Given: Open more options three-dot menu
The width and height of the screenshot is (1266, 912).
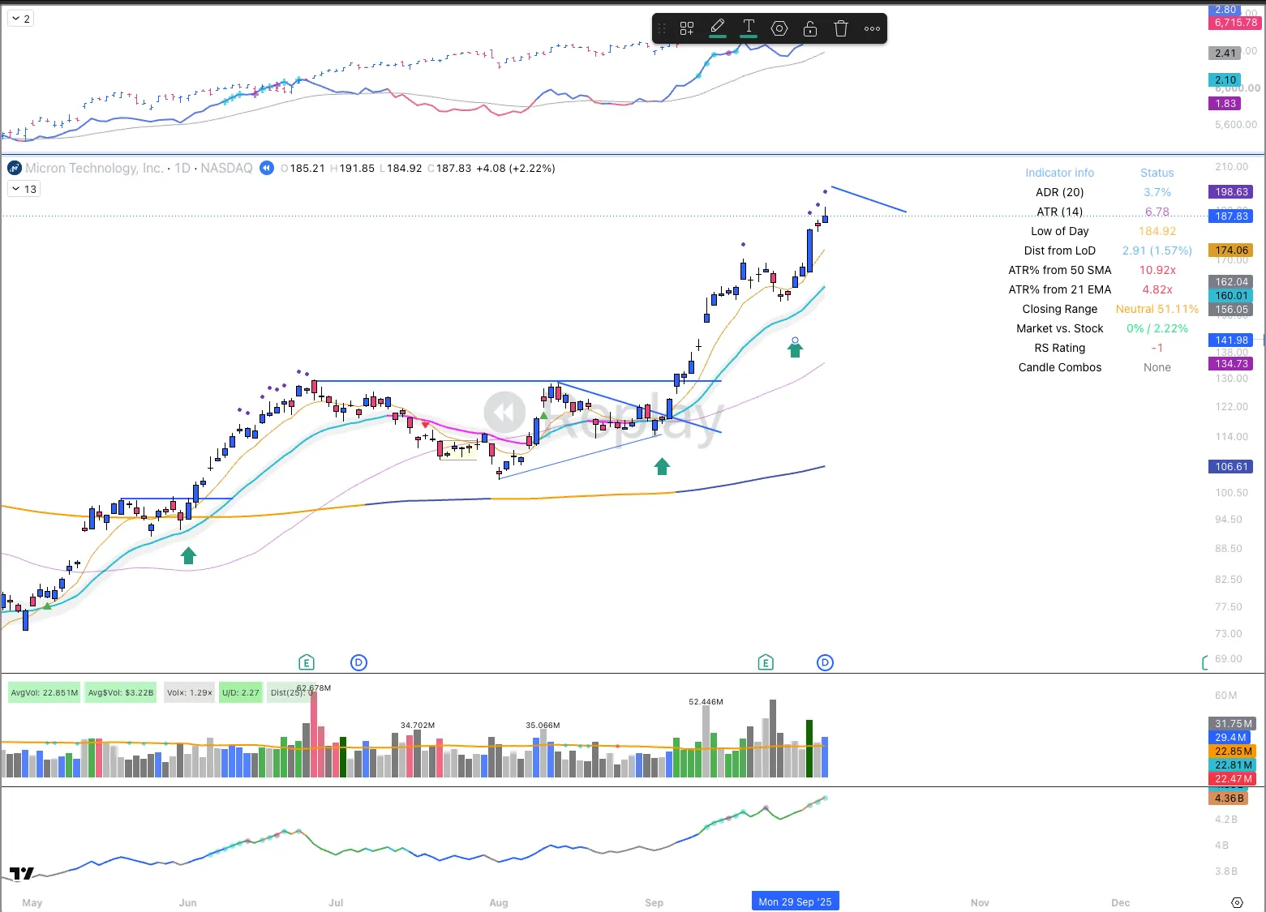Looking at the screenshot, I should (872, 28).
